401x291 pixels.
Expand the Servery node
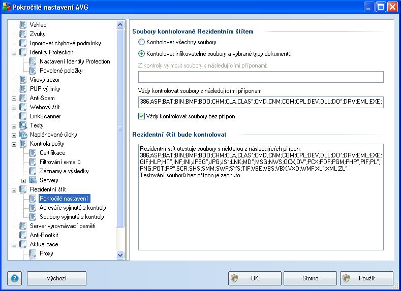[x=23, y=181]
